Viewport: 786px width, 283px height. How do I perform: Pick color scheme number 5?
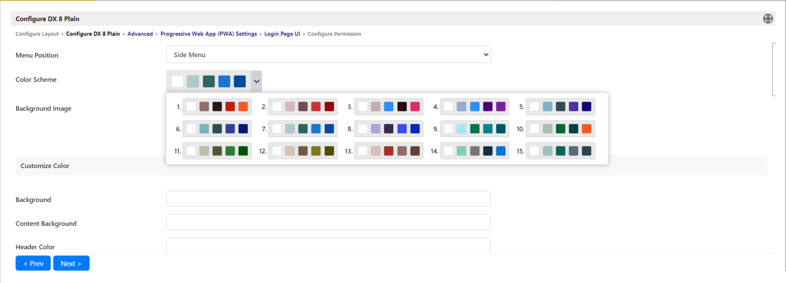coord(560,107)
